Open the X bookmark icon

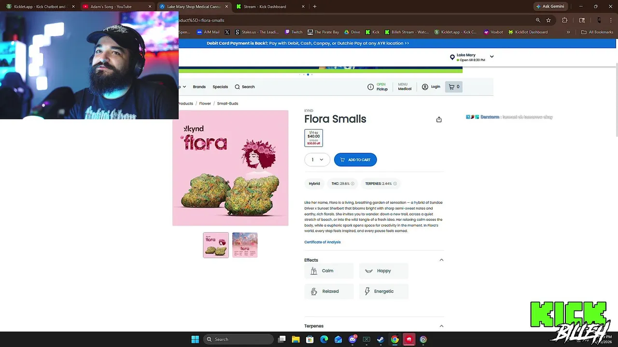pos(227,32)
